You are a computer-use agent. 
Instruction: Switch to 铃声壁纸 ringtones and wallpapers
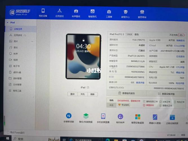point(76,13)
